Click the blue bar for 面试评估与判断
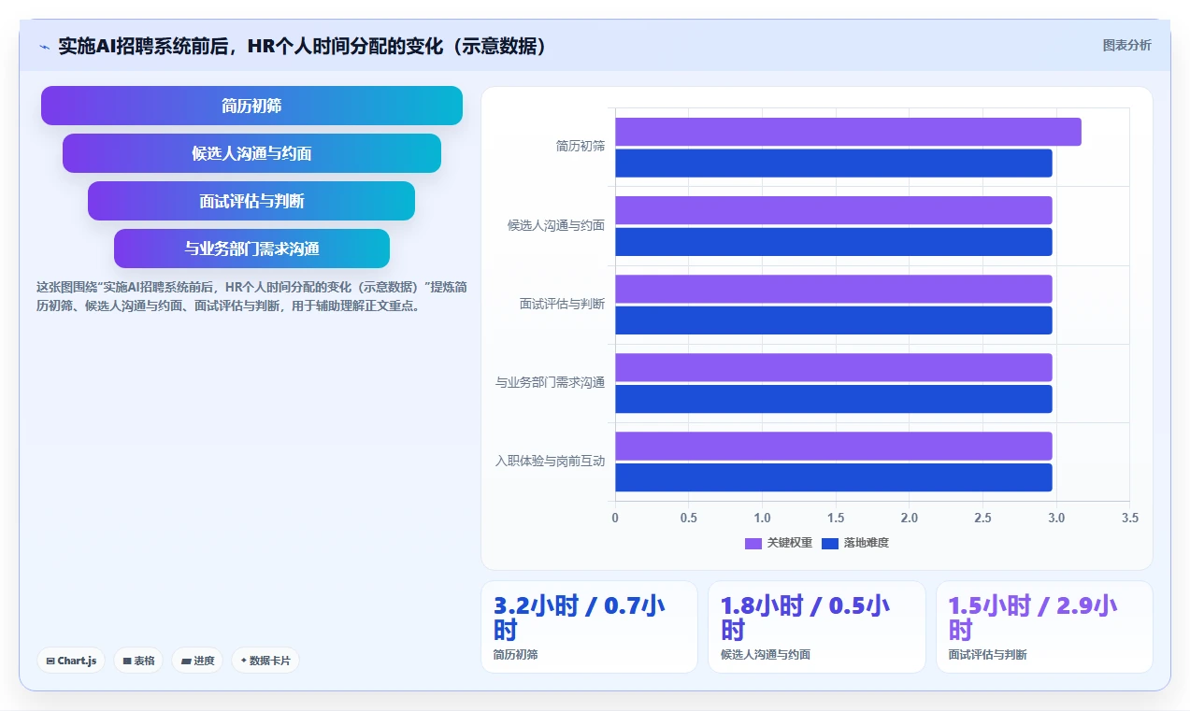The width and height of the screenshot is (1190, 711). (834, 320)
